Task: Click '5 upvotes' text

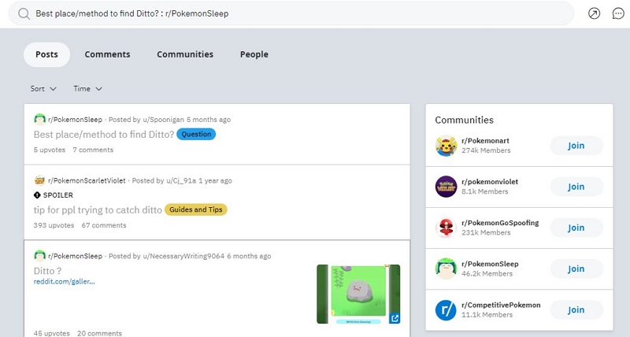Action: pyautogui.click(x=50, y=150)
